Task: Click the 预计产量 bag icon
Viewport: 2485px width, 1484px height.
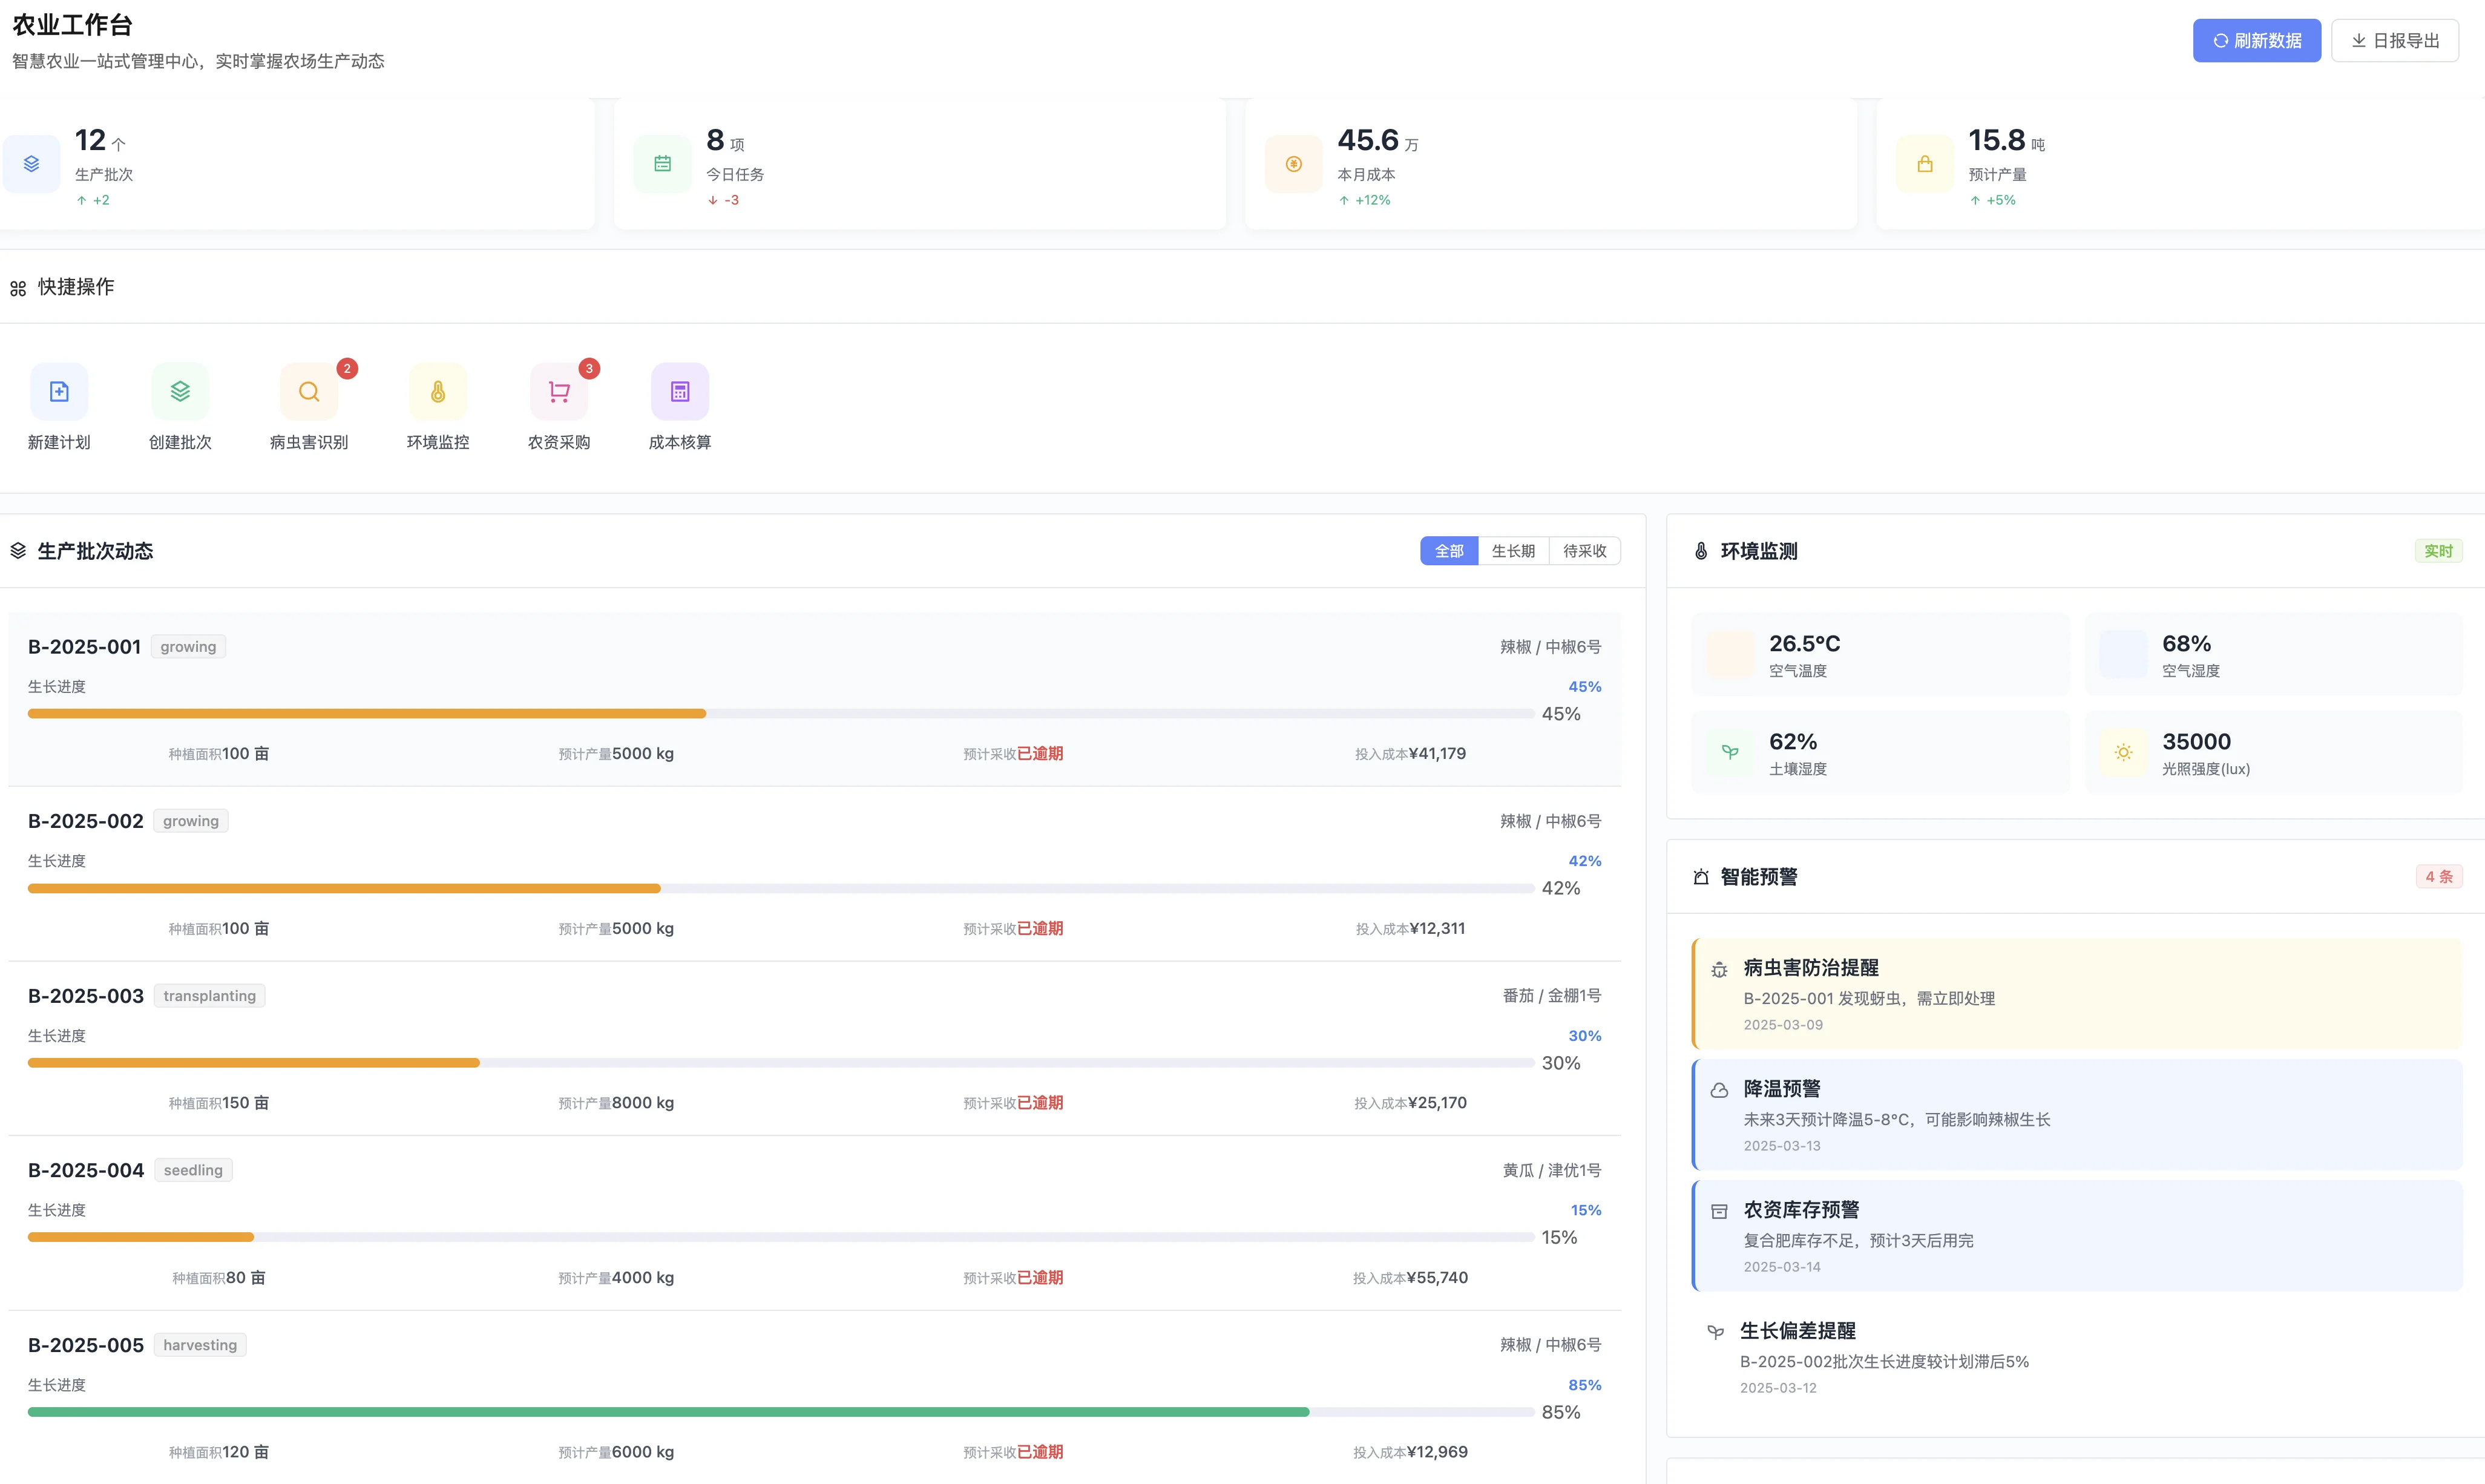Action: pyautogui.click(x=1924, y=163)
